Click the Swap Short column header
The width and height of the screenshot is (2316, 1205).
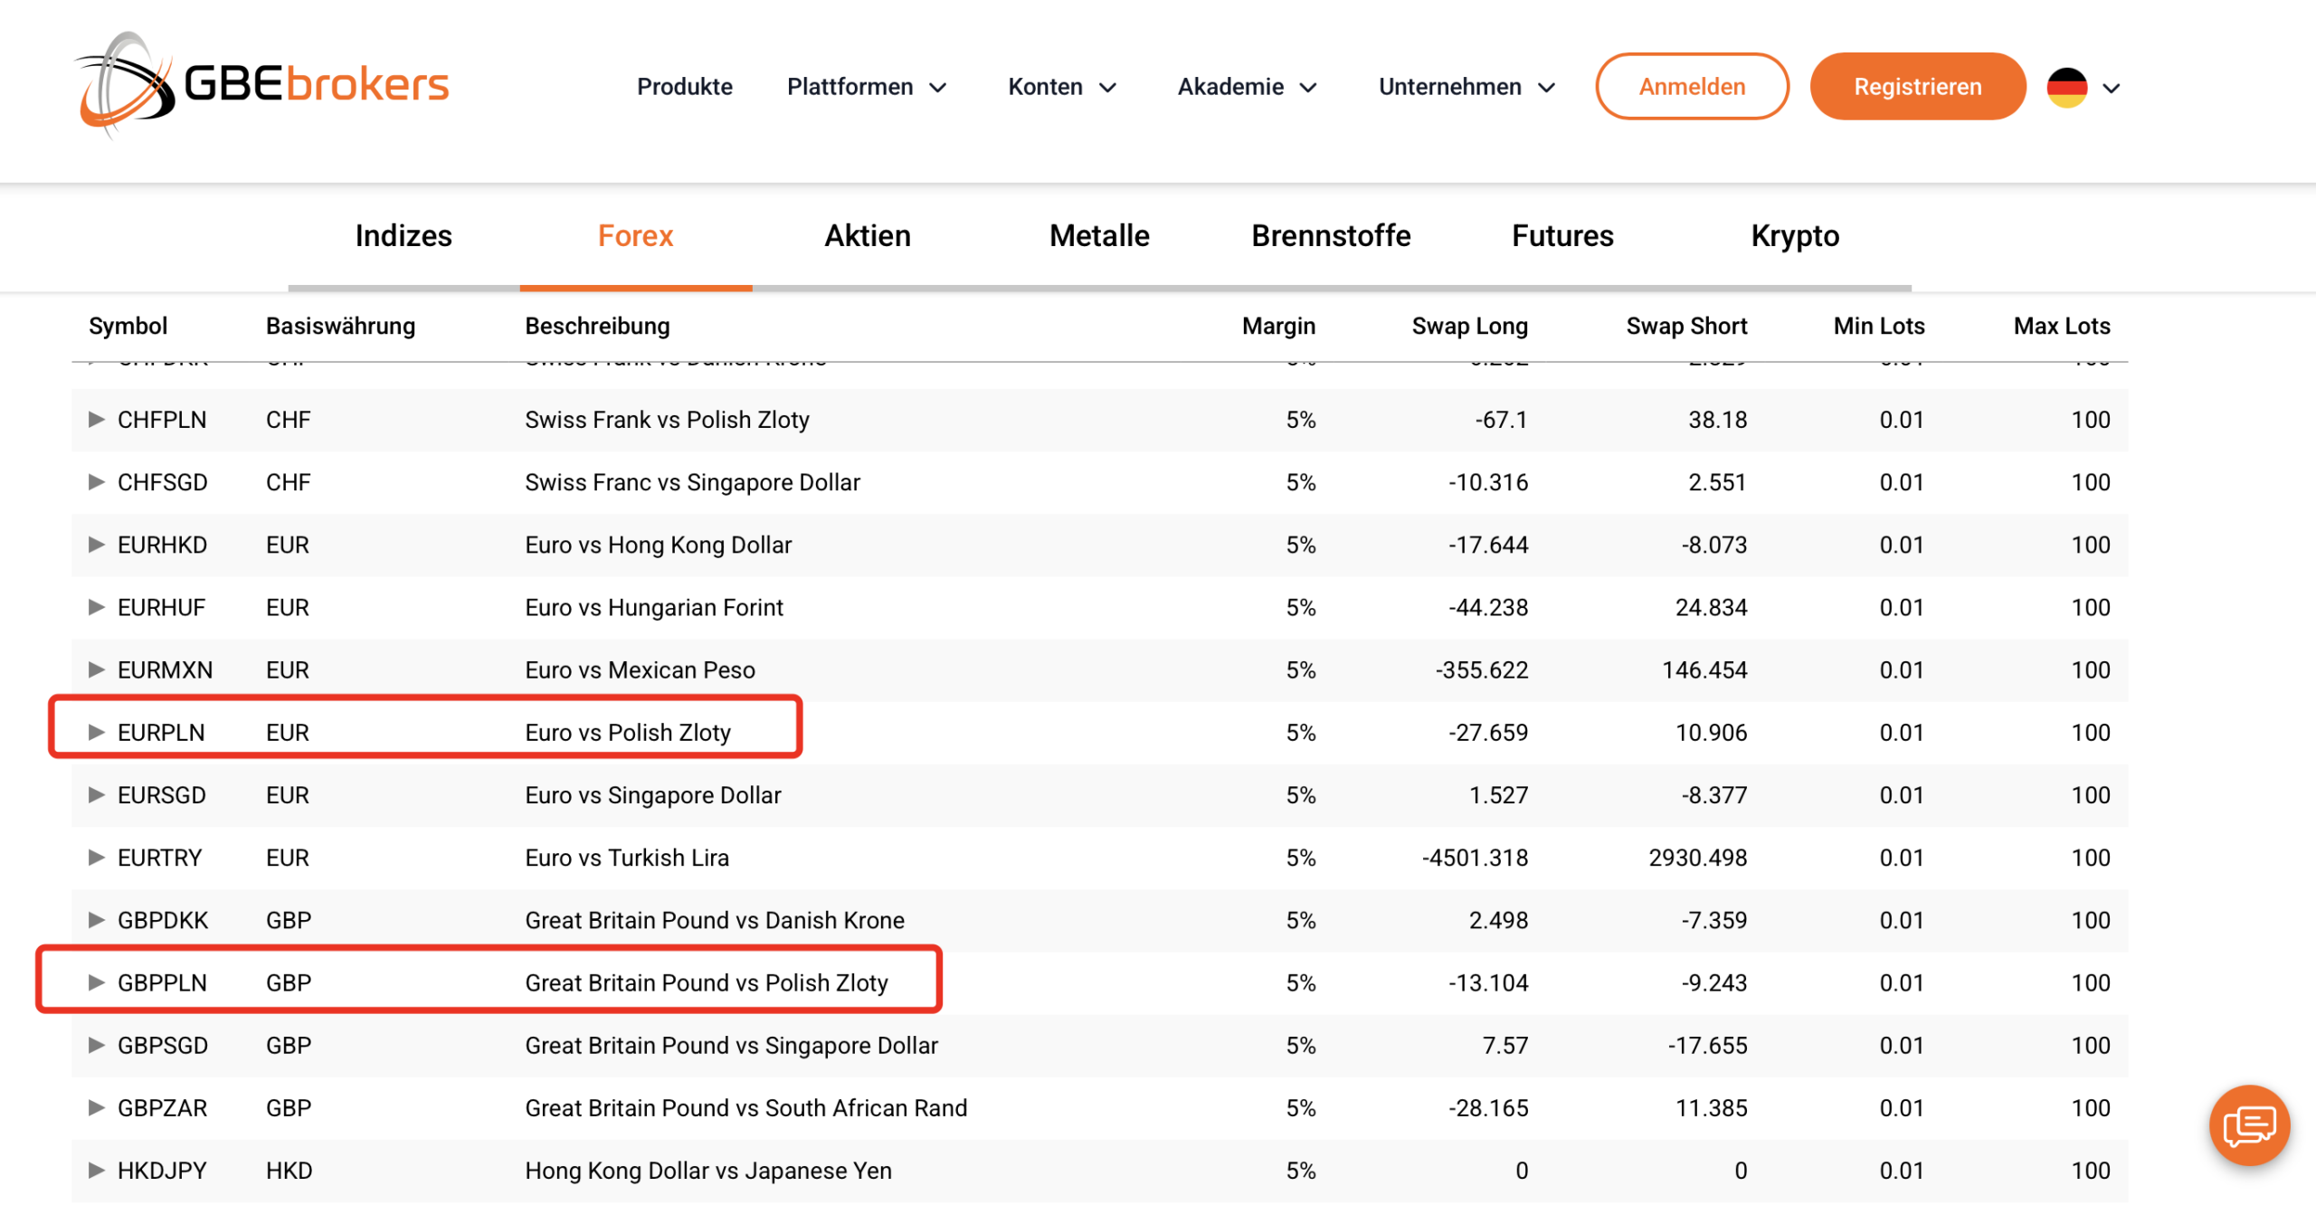pyautogui.click(x=1686, y=326)
